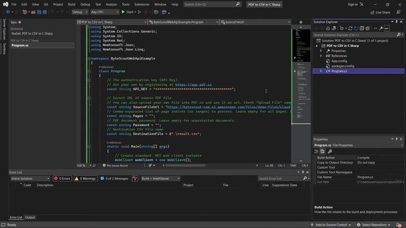Viewport: 406px width, 228px height.
Task: Click the wrench Properties icon in Solution Explorer
Action: [381, 28]
